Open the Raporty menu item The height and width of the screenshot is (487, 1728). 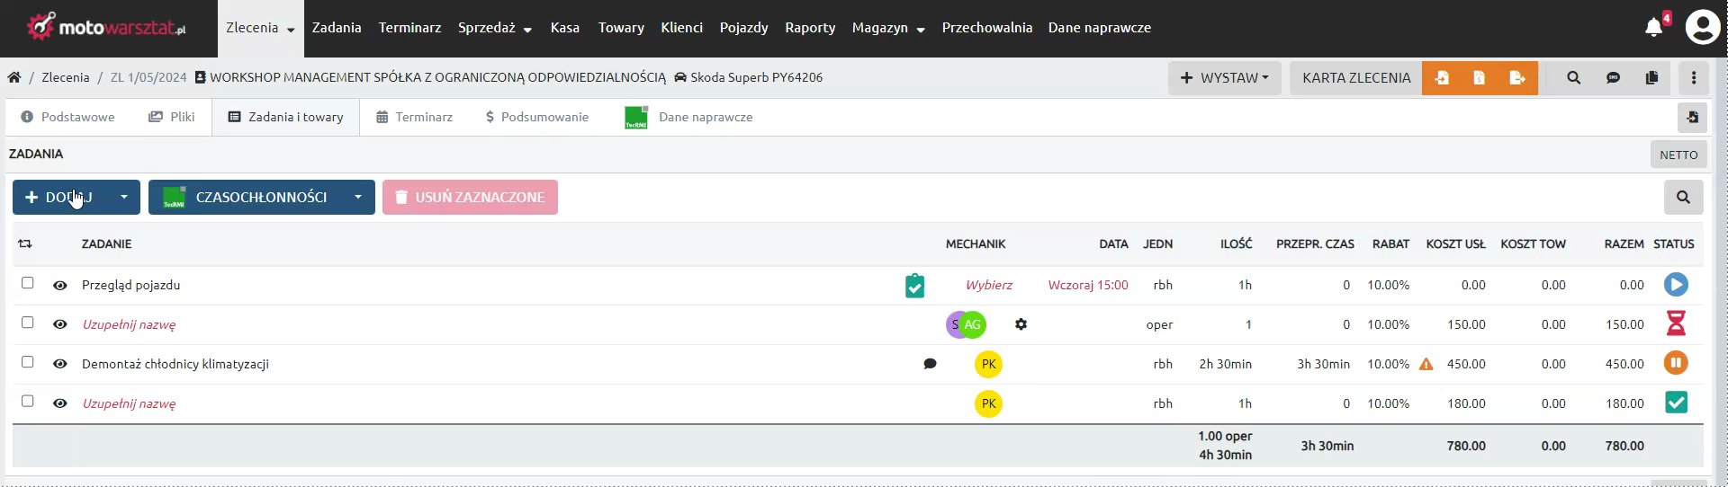(x=810, y=28)
